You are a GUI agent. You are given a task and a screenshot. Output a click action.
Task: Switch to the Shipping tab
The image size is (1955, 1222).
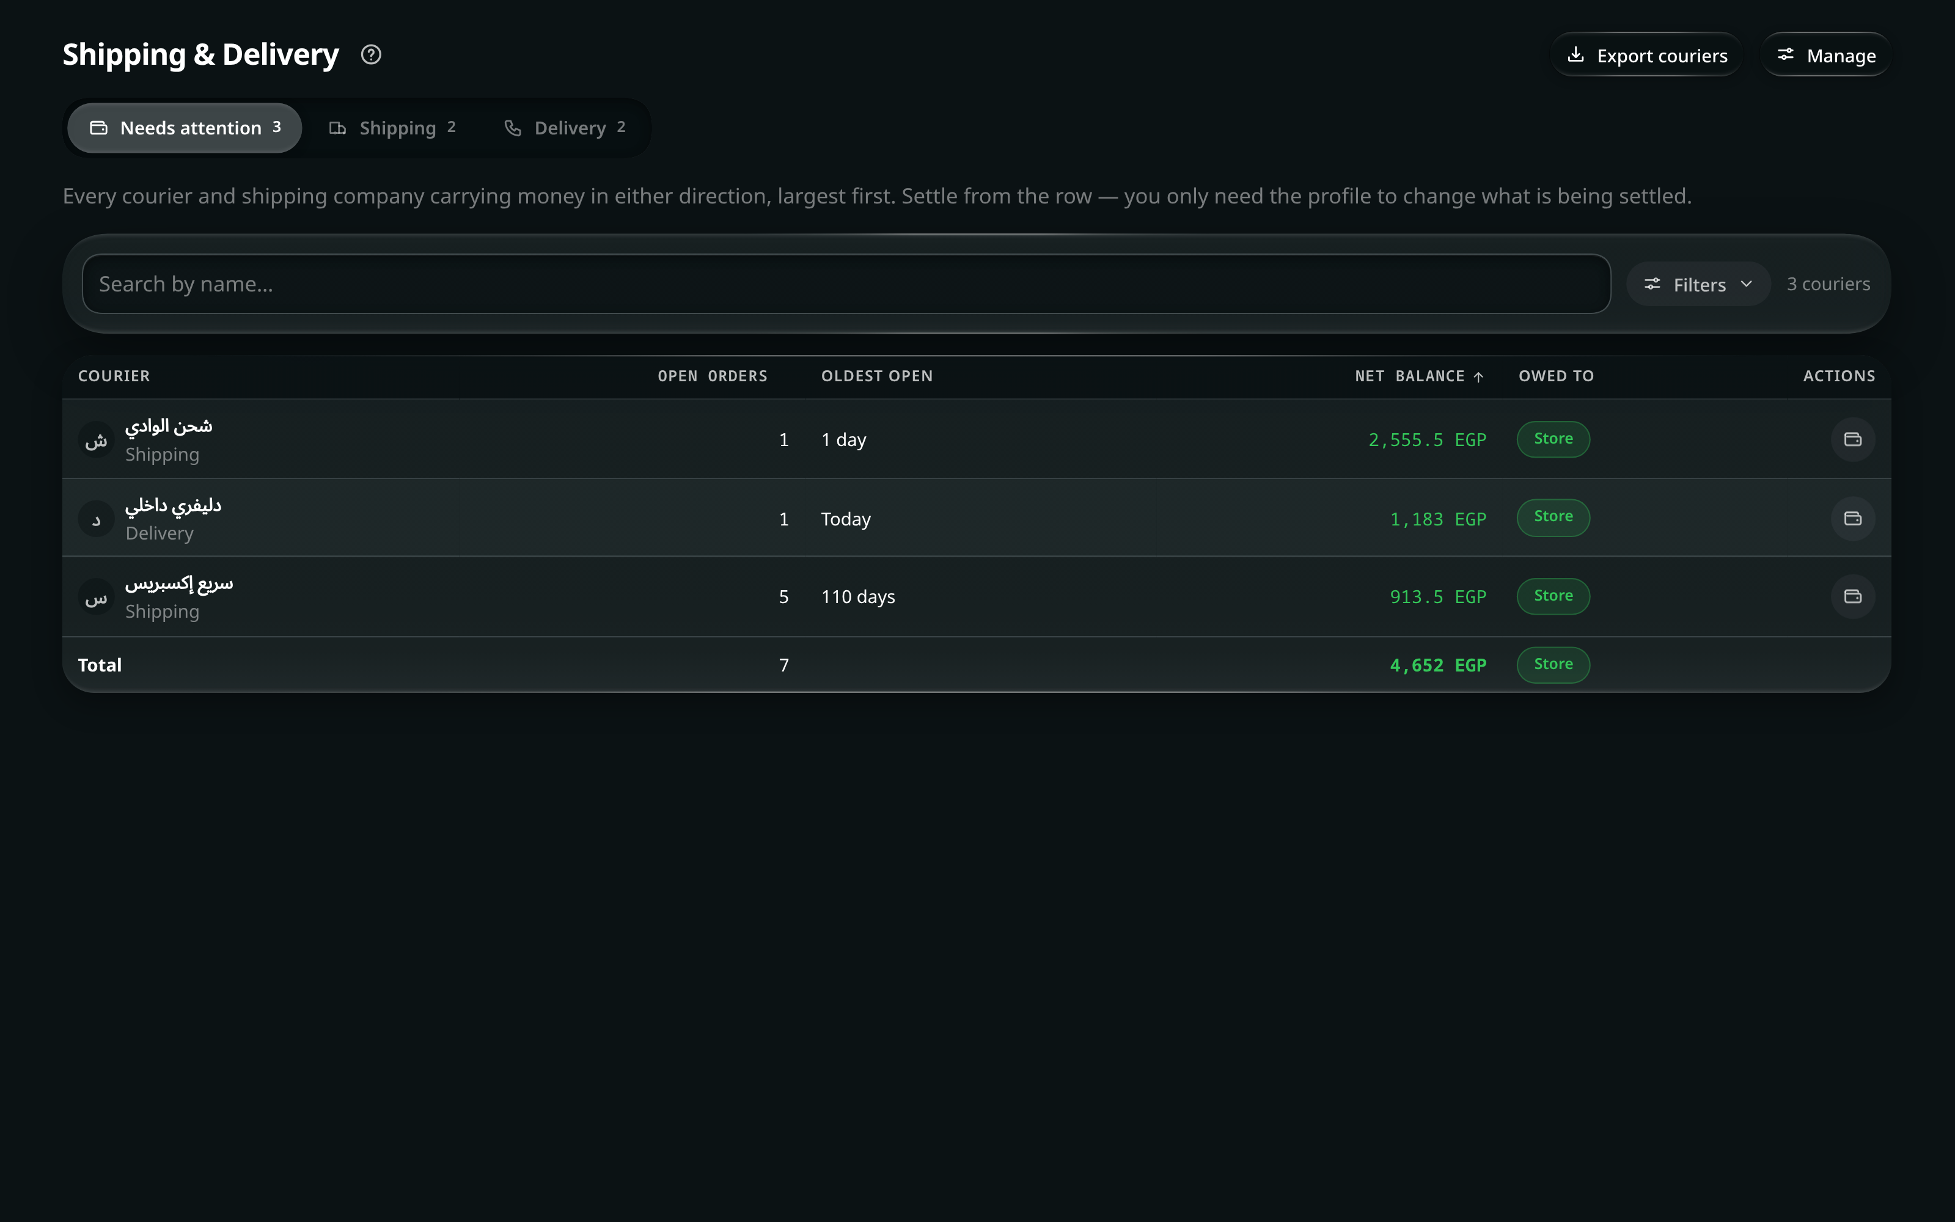393,128
